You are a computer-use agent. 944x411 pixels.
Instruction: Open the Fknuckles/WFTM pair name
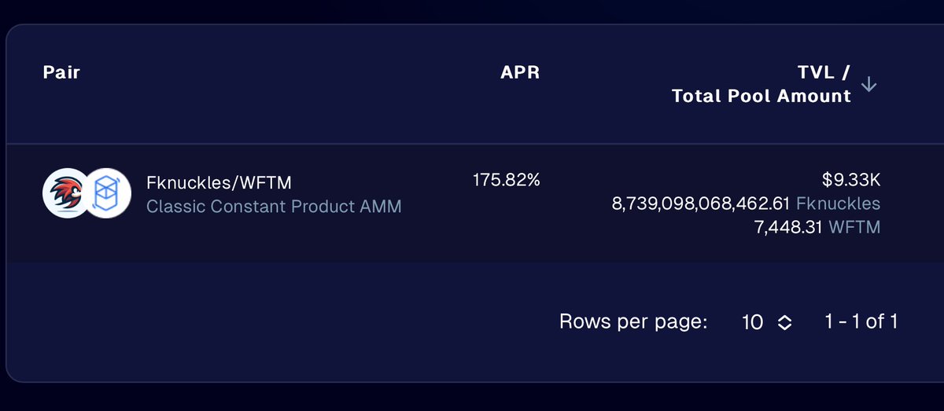pyautogui.click(x=219, y=182)
